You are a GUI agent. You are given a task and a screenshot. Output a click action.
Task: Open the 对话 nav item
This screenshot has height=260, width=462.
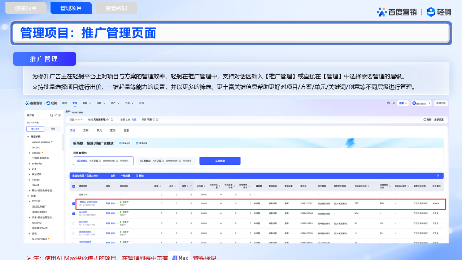pos(141,103)
